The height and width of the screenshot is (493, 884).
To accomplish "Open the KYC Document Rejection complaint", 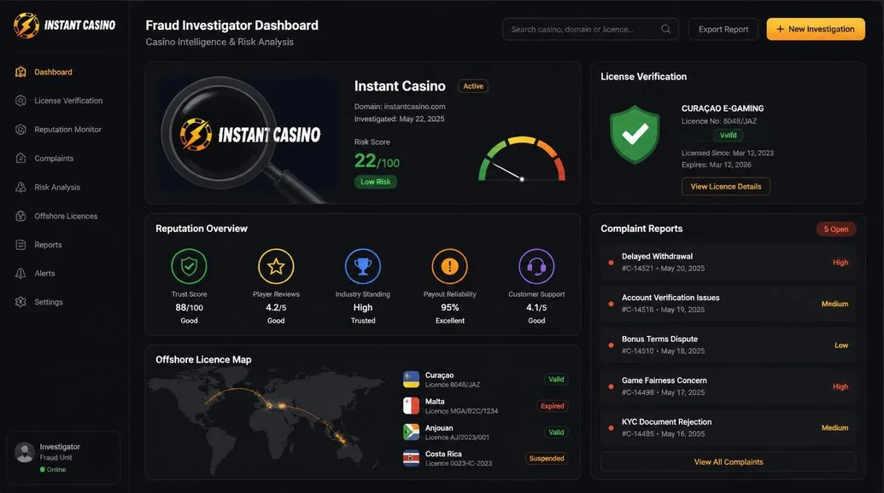I will pos(728,427).
